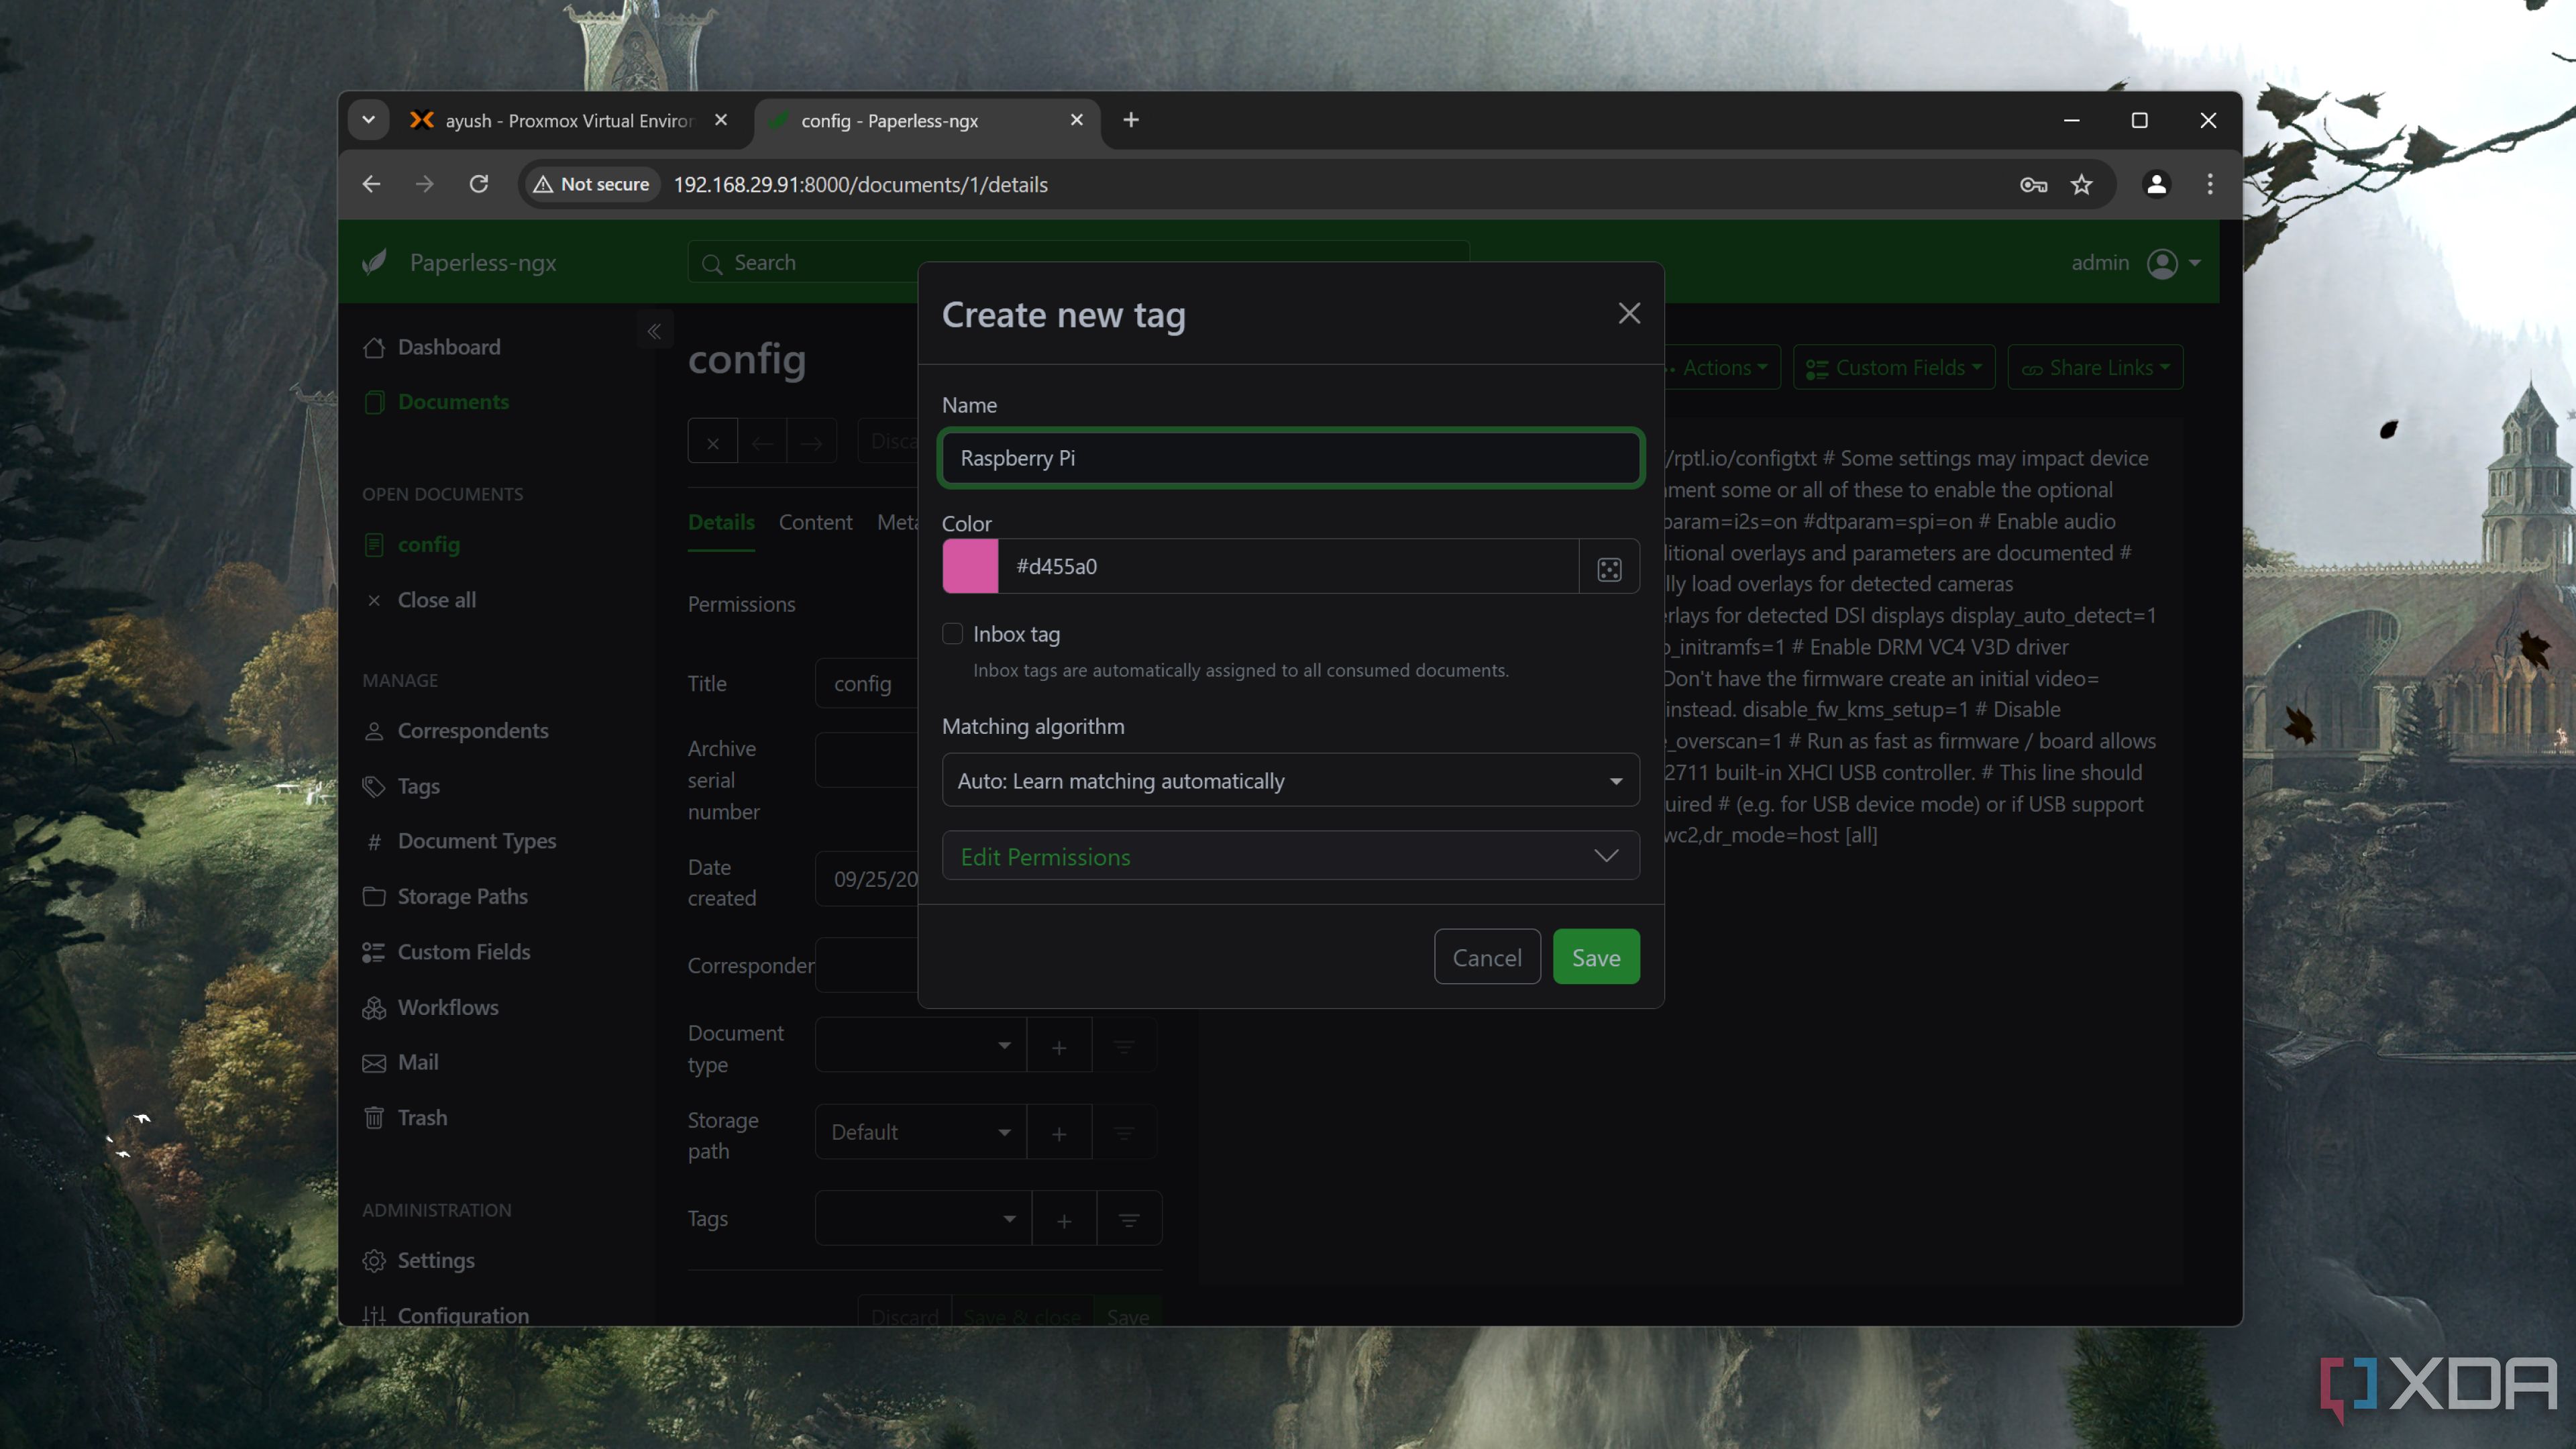Expand the Edit Permissions section

[1290, 856]
